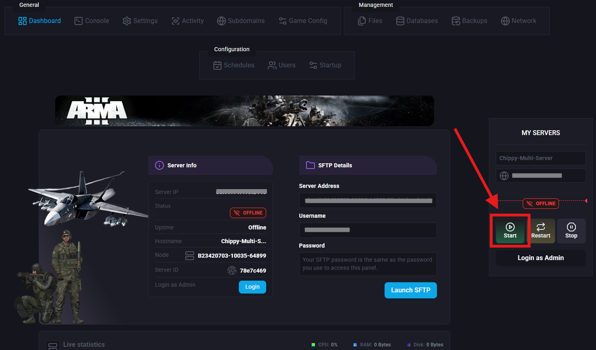
Task: Switch to the Activity tab
Action: tap(188, 21)
